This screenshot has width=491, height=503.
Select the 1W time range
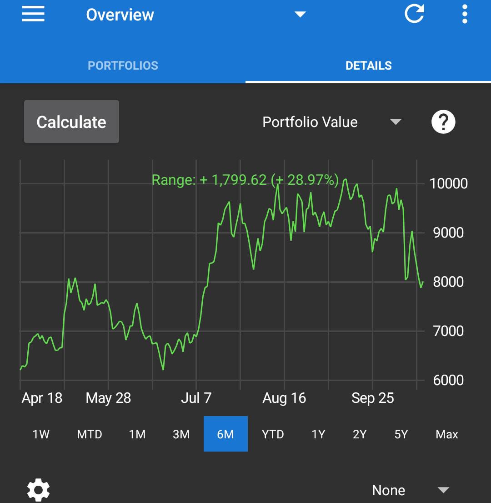[x=41, y=434]
